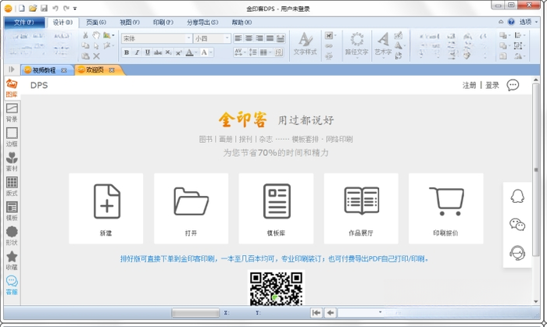Toggle subscript formatting
The width and height of the screenshot is (547, 327).
click(x=168, y=52)
